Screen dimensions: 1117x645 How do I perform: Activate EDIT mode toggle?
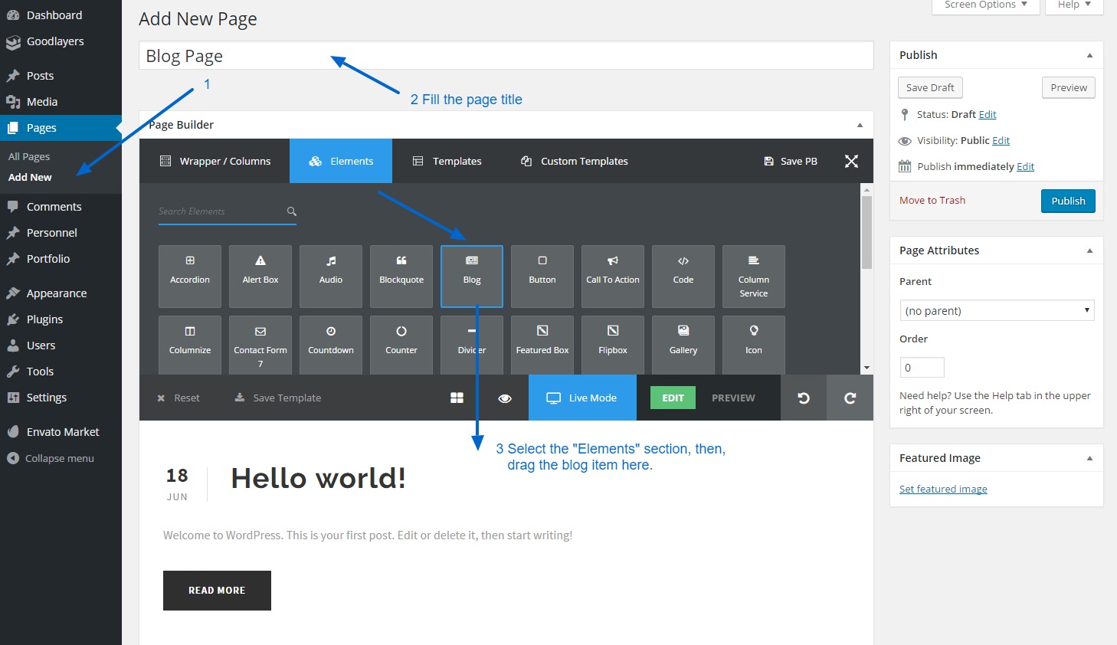pos(673,398)
